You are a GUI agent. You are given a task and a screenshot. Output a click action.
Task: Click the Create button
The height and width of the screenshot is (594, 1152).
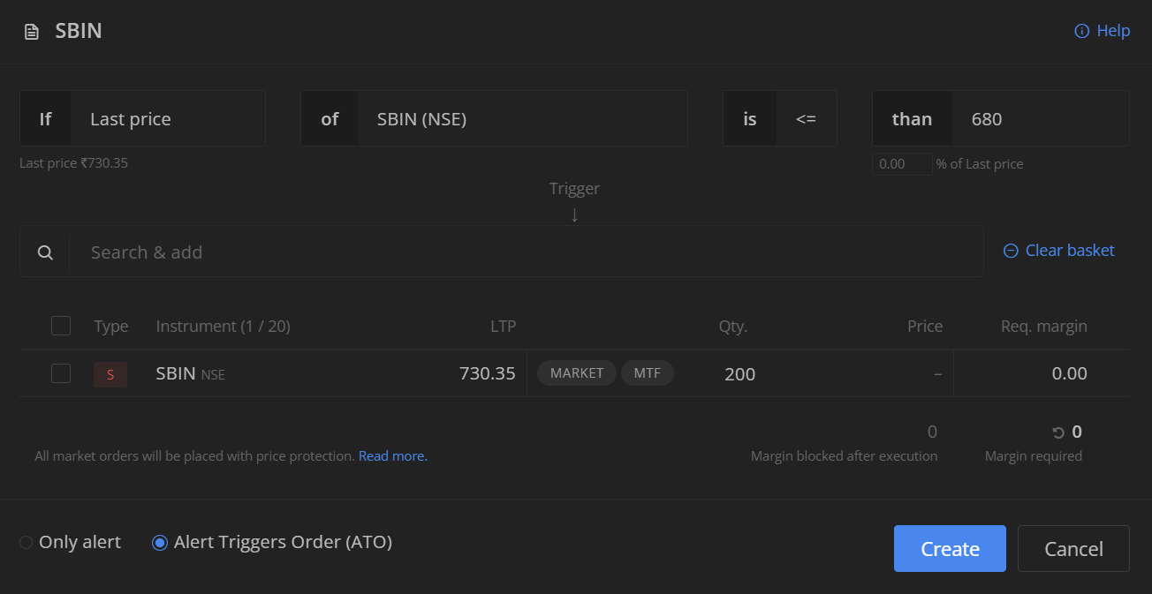tap(950, 549)
